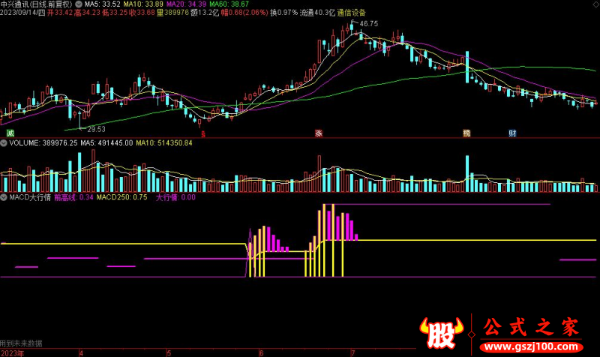The image size is (600, 357).
Task: Click the turnover amount 额13.2亿
Action: pos(205,13)
